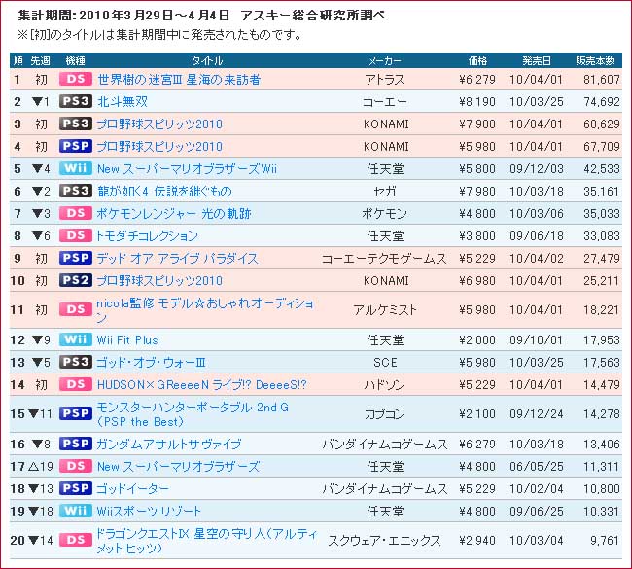Click the 機種 column header
The width and height of the screenshot is (632, 569).
[76, 61]
